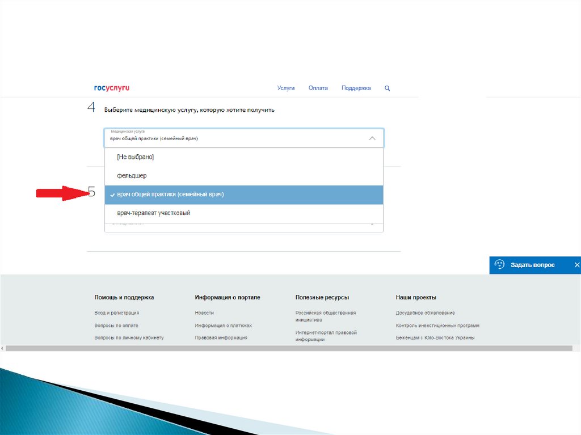This screenshot has width=581, height=435.
Task: Open Досудебное обжалование link
Action: [425, 312]
